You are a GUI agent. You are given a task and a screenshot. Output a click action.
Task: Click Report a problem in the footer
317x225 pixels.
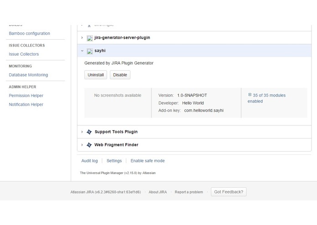(x=189, y=192)
